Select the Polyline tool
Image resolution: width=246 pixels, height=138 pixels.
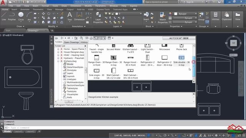[12, 16]
